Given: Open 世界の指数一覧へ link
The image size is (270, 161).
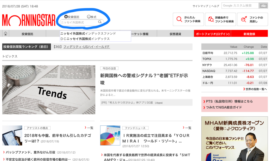Looking at the screenshot, I should [255, 89].
